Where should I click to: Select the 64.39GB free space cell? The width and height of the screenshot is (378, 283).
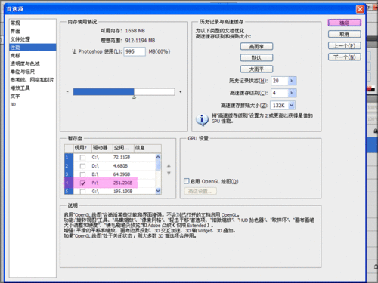122,174
